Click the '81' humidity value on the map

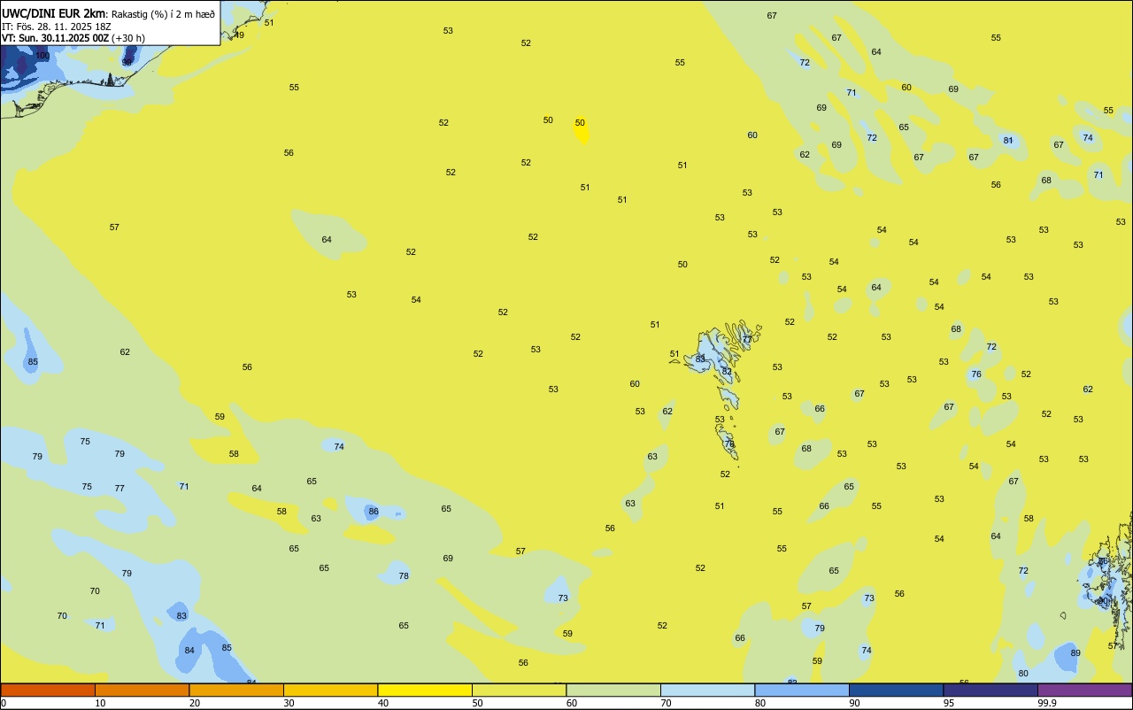pos(1008,141)
